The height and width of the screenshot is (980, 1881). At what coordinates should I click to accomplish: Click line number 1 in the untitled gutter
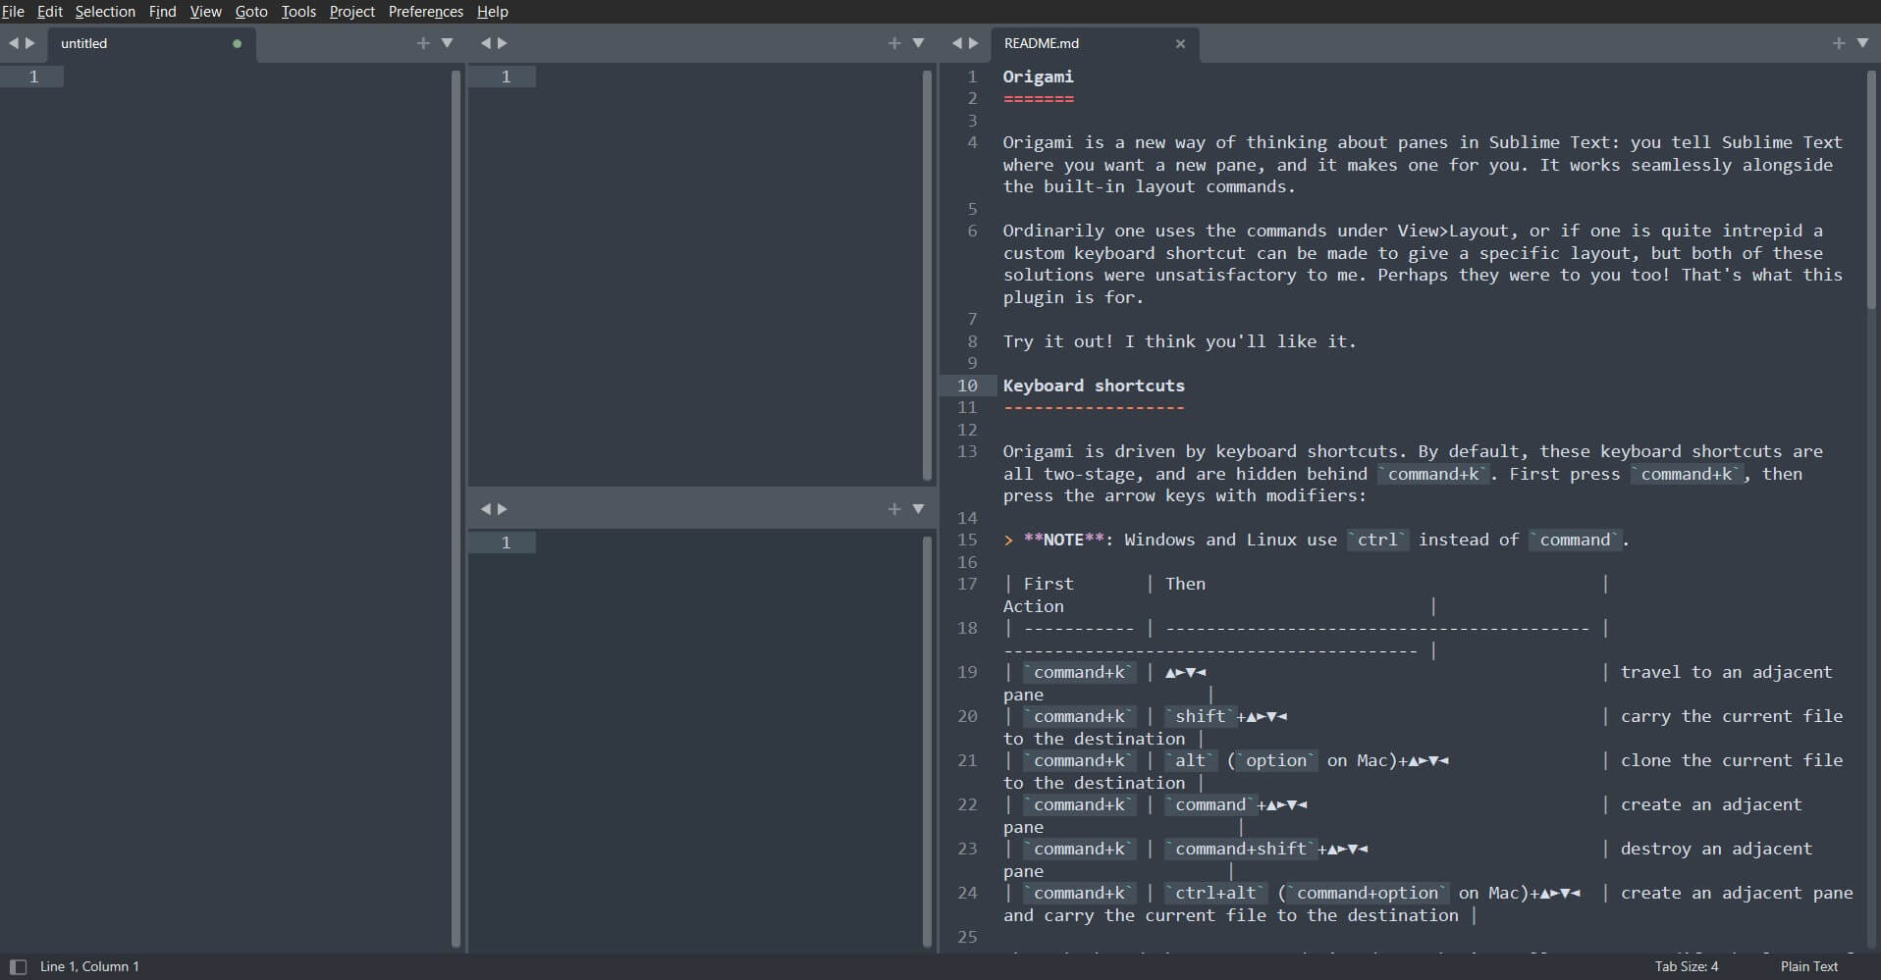point(33,77)
